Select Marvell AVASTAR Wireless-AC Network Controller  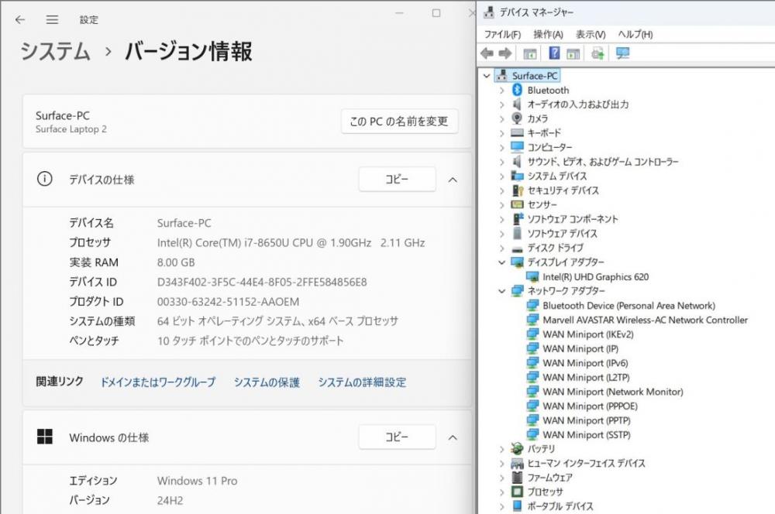click(x=645, y=320)
